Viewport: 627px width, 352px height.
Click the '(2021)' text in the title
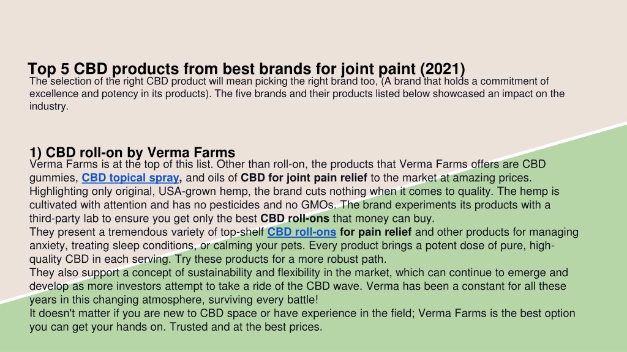[x=443, y=68]
